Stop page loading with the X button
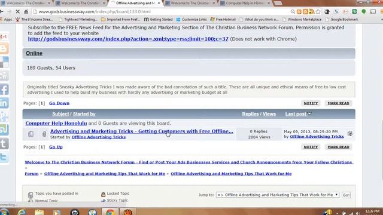Screen dimensions: 383x215 tap(17, 11)
